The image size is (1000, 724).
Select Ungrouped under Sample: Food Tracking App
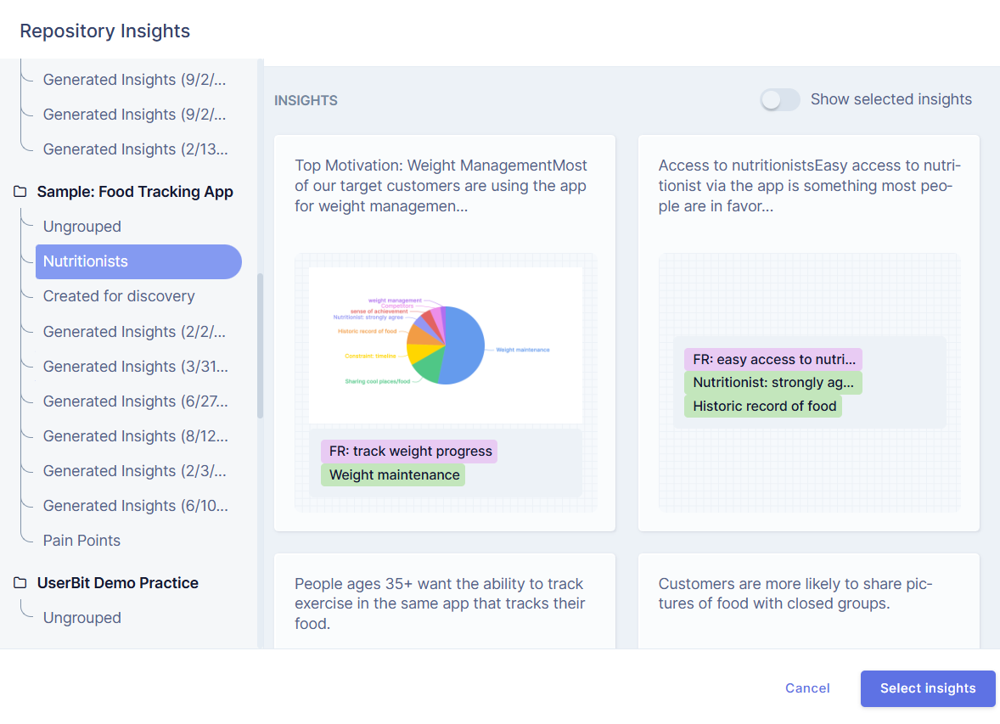click(81, 227)
